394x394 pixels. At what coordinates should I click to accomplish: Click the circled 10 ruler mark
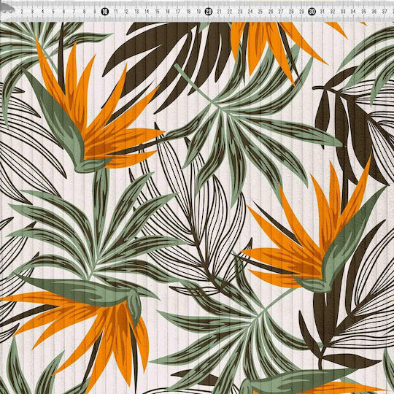tap(105, 12)
